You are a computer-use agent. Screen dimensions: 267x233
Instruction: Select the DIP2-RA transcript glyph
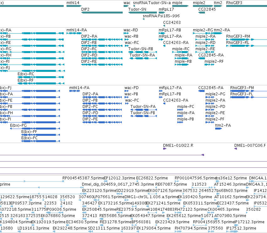102,40
